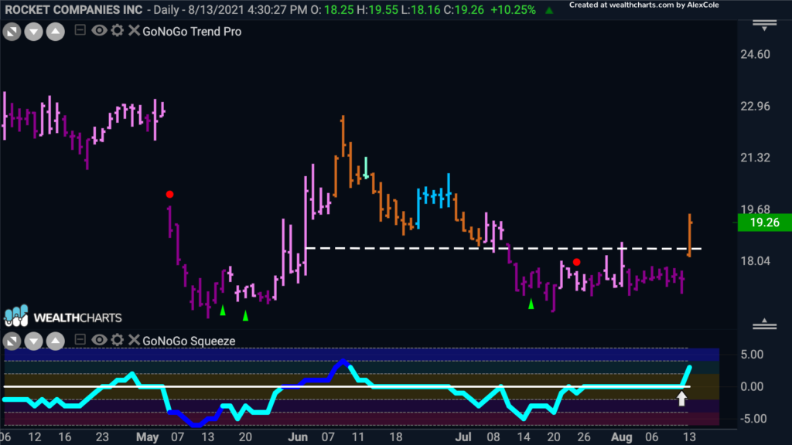Click the low value 18.16
The width and height of the screenshot is (792, 445).
point(425,10)
